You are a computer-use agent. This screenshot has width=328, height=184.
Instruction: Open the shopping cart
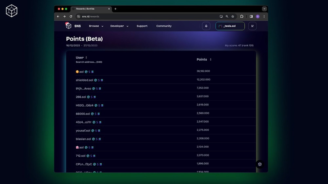pyautogui.click(x=252, y=26)
